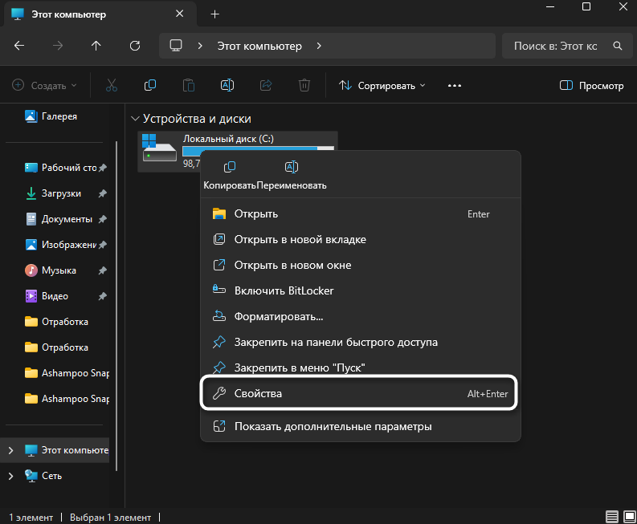The height and width of the screenshot is (524, 637).
Task: Open the View panel button
Action: (592, 85)
